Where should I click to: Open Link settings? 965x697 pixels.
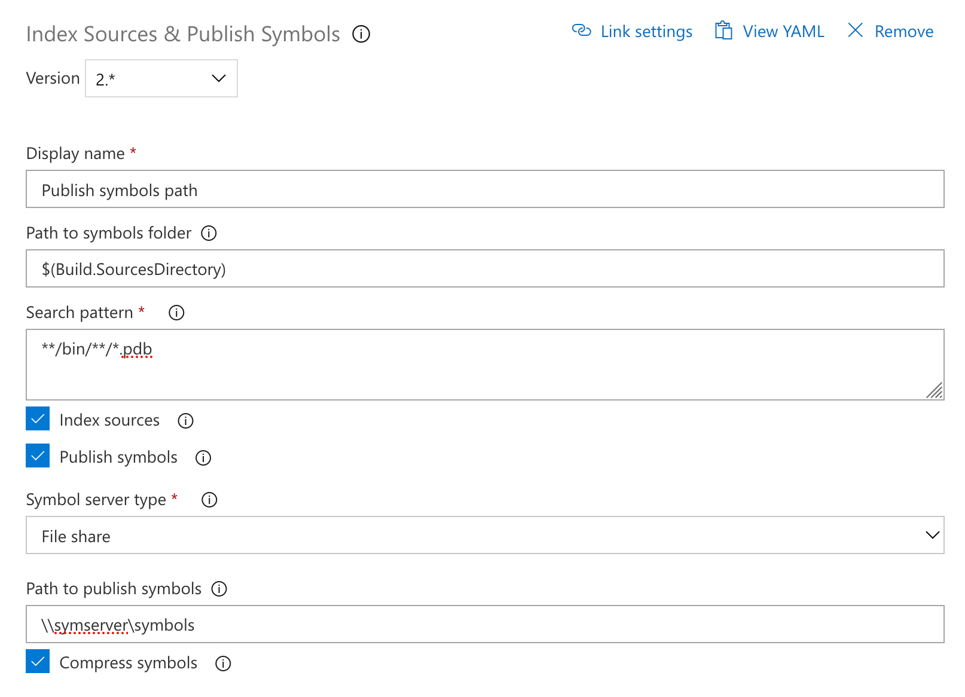click(632, 31)
